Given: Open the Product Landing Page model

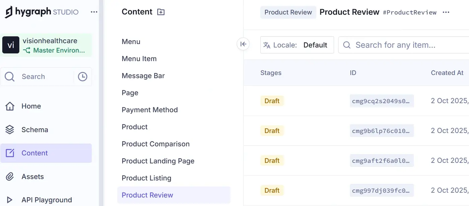Looking at the screenshot, I should coord(158,161).
